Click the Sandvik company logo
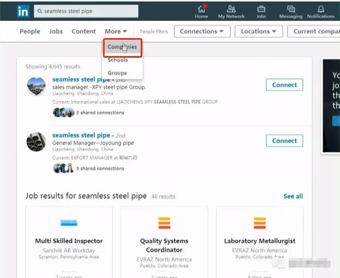 (x=69, y=223)
